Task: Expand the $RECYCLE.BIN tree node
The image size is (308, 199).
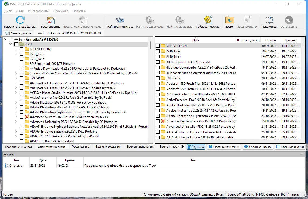Action: click(16, 49)
